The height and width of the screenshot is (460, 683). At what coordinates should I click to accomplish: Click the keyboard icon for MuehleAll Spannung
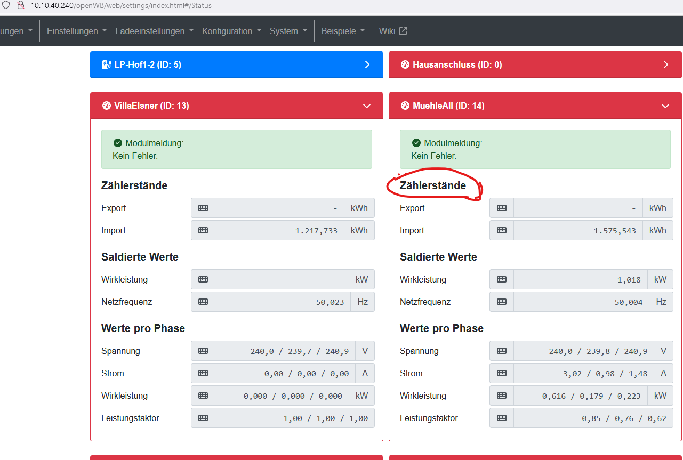[502, 351]
